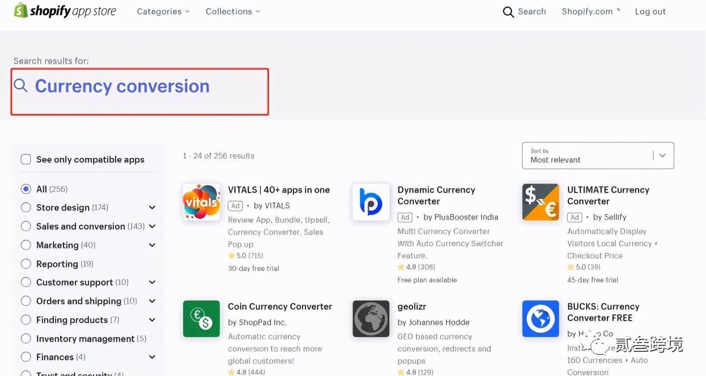Click 'by Sellify' developer text
This screenshot has width=706, height=376.
(609, 217)
